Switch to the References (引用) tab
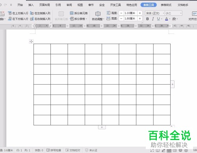The width and height of the screenshot is (197, 153). click(x=58, y=5)
